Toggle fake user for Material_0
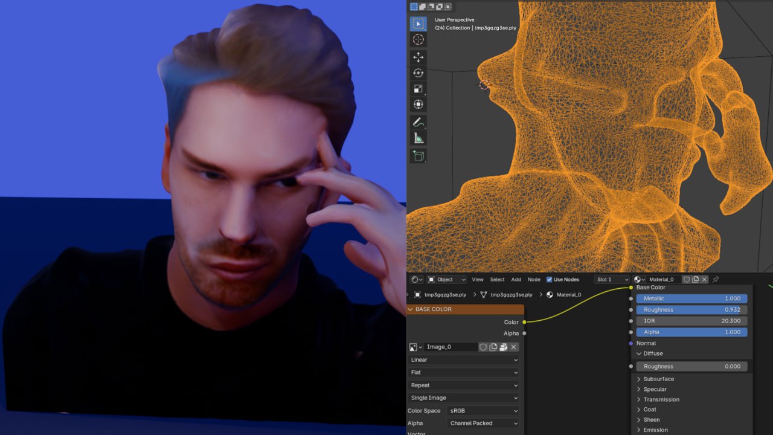The image size is (773, 435). 687,280
